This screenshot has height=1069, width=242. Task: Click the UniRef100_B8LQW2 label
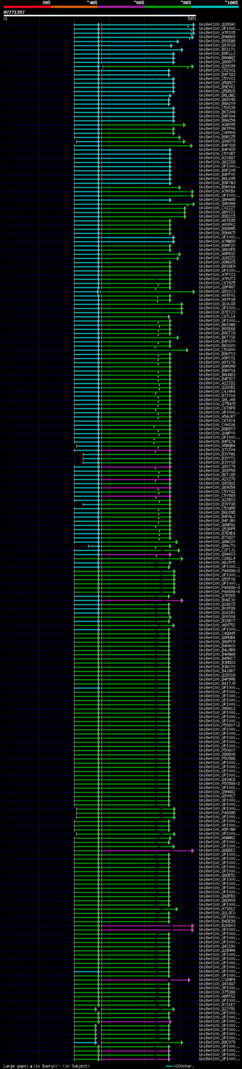(x=217, y=96)
